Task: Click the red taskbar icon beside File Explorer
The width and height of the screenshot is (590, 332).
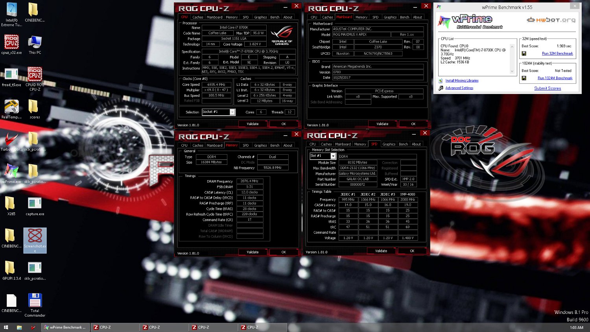Action: 33,327
